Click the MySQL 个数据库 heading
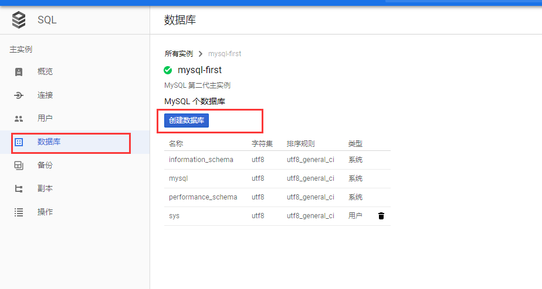This screenshot has height=289, width=542. click(x=195, y=102)
